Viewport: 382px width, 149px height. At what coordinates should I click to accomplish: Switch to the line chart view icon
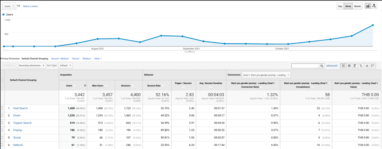pos(368,6)
